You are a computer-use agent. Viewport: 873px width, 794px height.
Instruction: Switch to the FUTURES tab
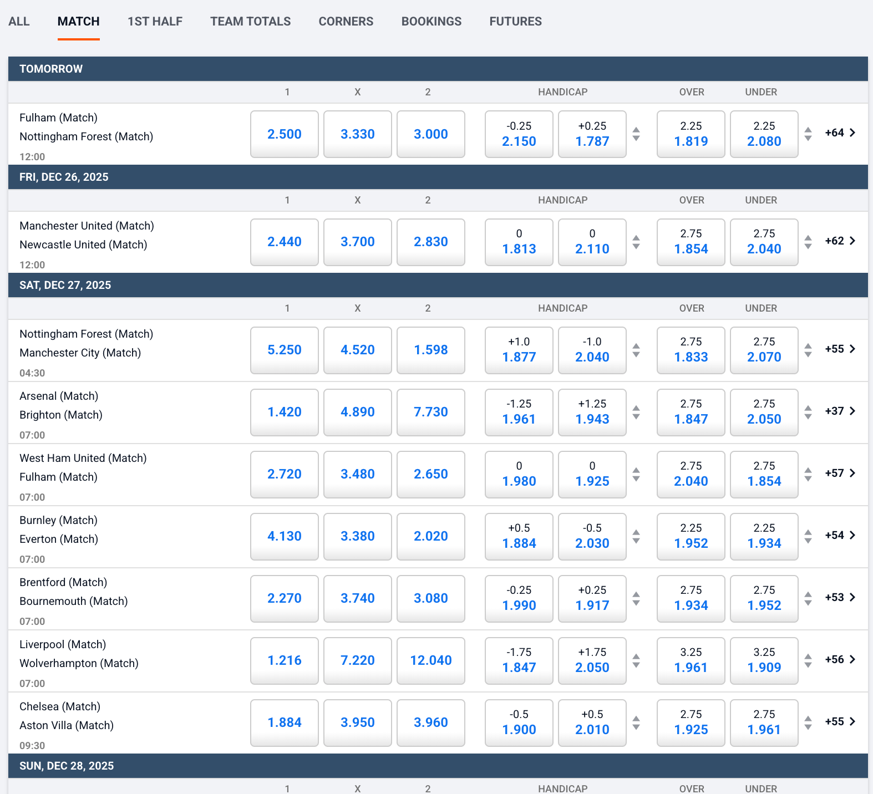click(x=515, y=22)
